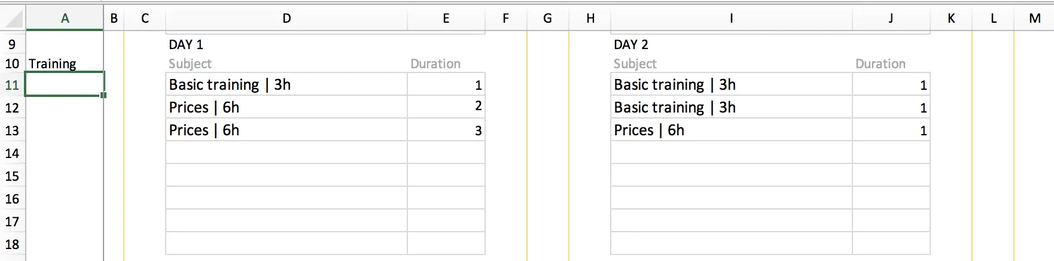Viewport: 1054px width, 261px height.
Task: Click the Training cell in column A
Action: [x=53, y=64]
